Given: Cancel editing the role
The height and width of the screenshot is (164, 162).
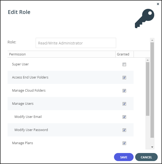Looking at the screenshot, I should click(146, 157).
